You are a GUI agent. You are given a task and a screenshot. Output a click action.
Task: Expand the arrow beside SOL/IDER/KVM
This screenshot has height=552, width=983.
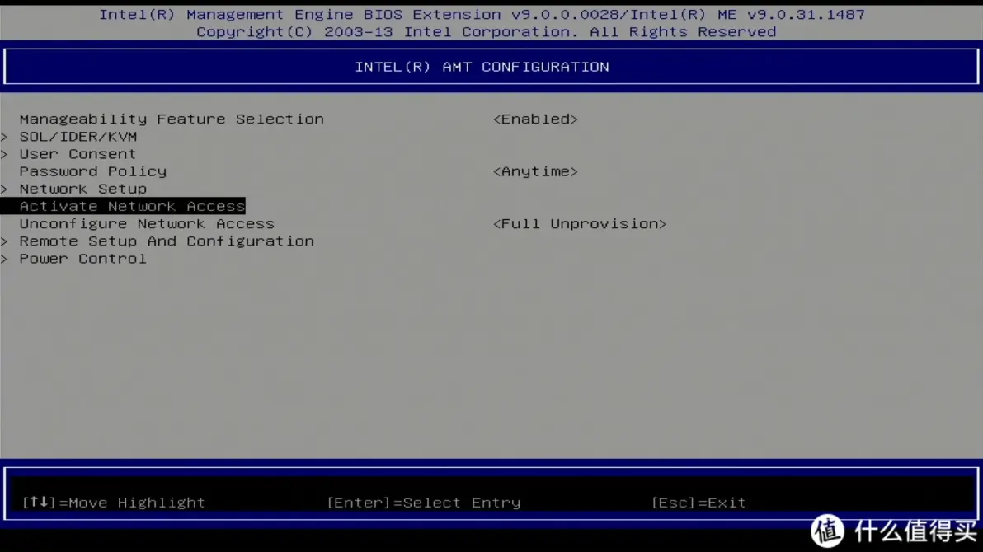5,137
